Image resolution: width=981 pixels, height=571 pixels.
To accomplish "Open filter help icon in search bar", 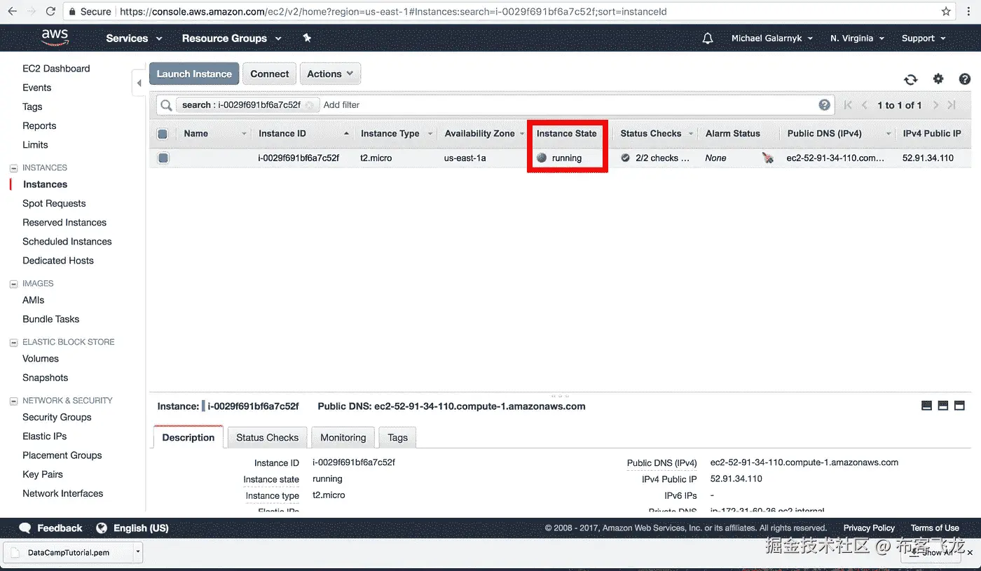I will (825, 105).
